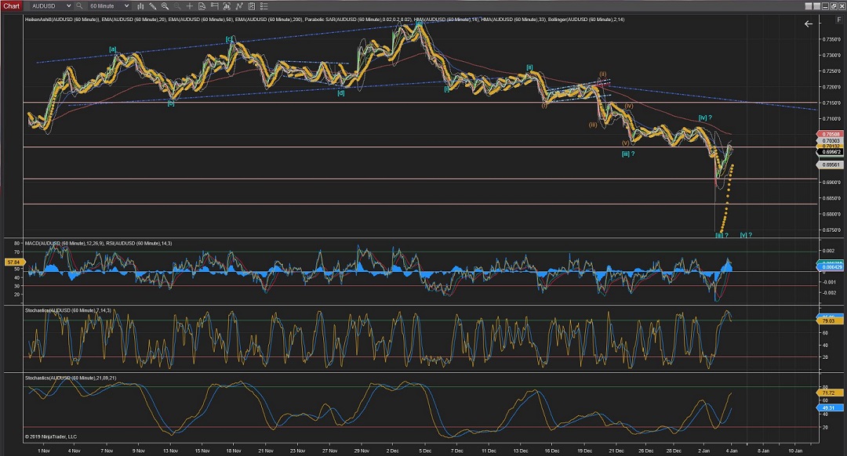Click the MACD and RSI indicator panel label
The width and height of the screenshot is (847, 456).
pos(98,244)
